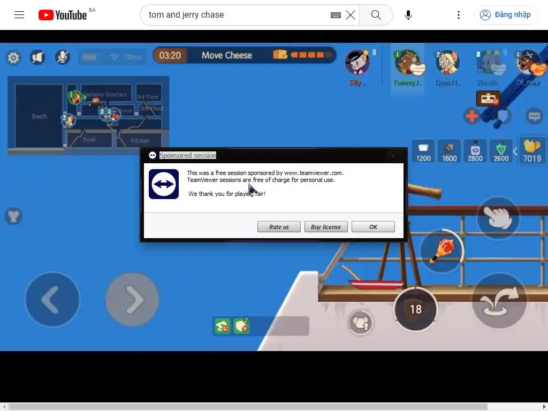Click Buy license in TeamViewer dialog
Viewport: 548px width, 411px height.
pos(326,227)
